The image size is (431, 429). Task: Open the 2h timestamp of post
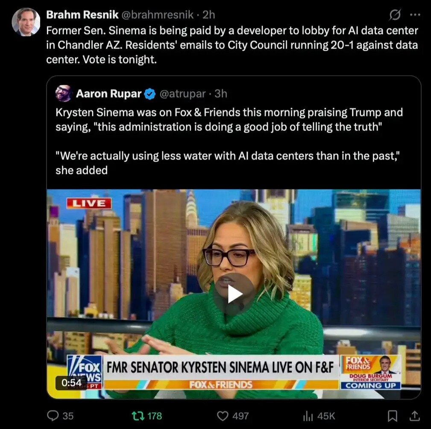tap(209, 15)
